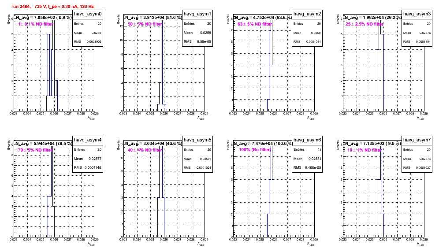Select the 25± 2.5% ND filter label
Image resolution: width=439 pixels, height=252 pixels.
point(364,24)
